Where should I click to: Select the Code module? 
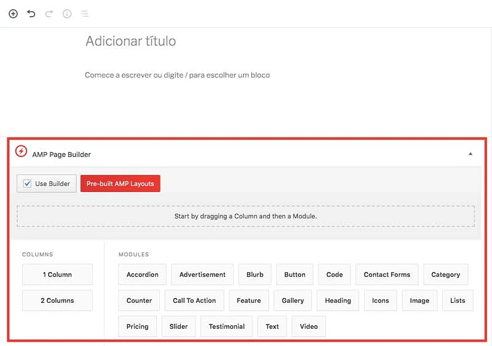(x=335, y=275)
